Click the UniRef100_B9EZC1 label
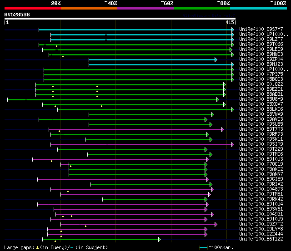The height and width of the screenshot is (251, 291). pyautogui.click(x=261, y=89)
